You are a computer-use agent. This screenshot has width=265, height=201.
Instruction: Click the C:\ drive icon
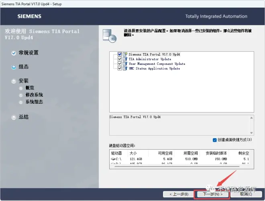point(113,159)
